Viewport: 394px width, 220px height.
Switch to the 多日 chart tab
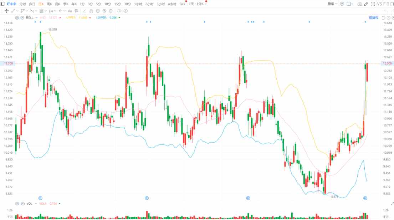point(32,4)
